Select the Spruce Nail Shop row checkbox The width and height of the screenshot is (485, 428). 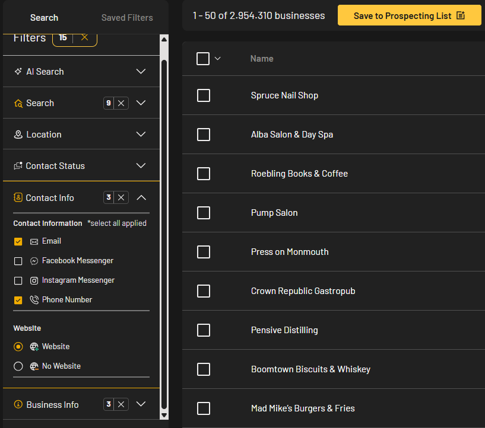click(204, 95)
